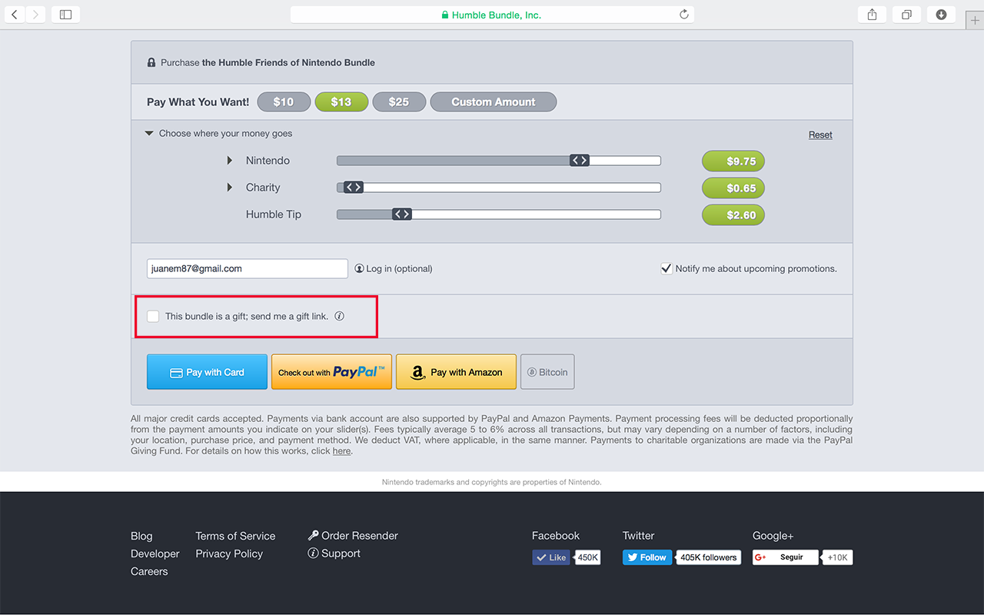984x615 pixels.
Task: Click the lock icon beside the purchase title
Action: pyautogui.click(x=151, y=62)
